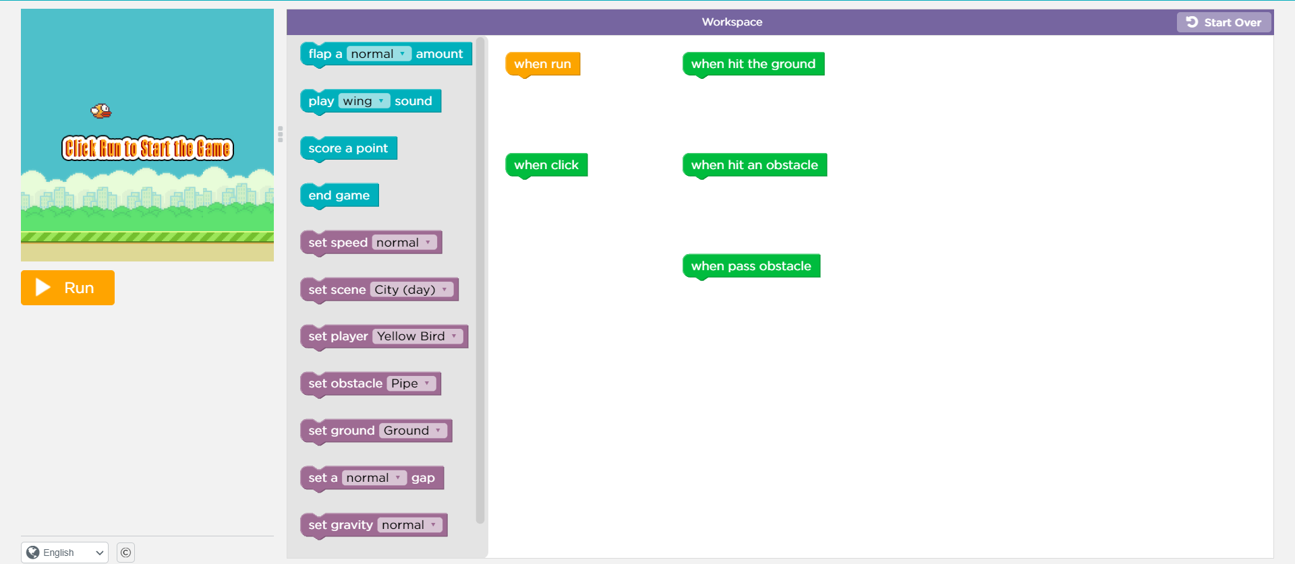This screenshot has width=1295, height=564.
Task: Click the 'set obstacle' block label
Action: coord(345,383)
